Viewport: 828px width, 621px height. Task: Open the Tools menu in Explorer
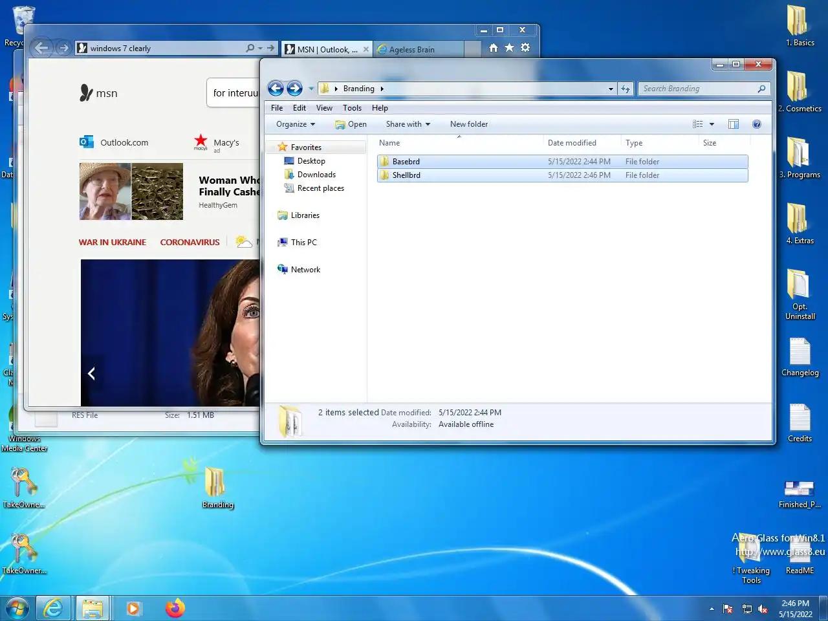click(352, 108)
